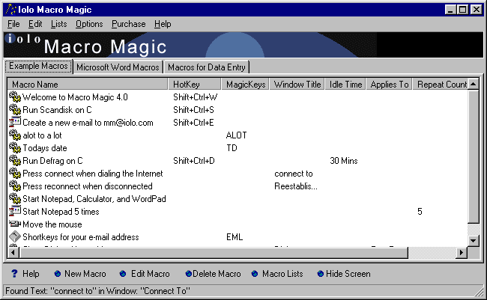This screenshot has width=487, height=300.
Task: Click the Found Text status bar message
Action: (x=97, y=291)
